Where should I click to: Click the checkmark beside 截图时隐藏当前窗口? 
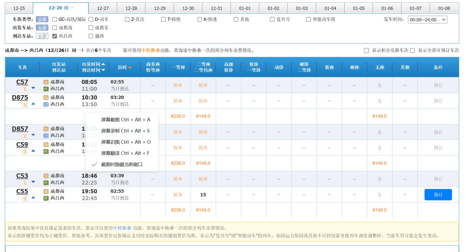94,164
